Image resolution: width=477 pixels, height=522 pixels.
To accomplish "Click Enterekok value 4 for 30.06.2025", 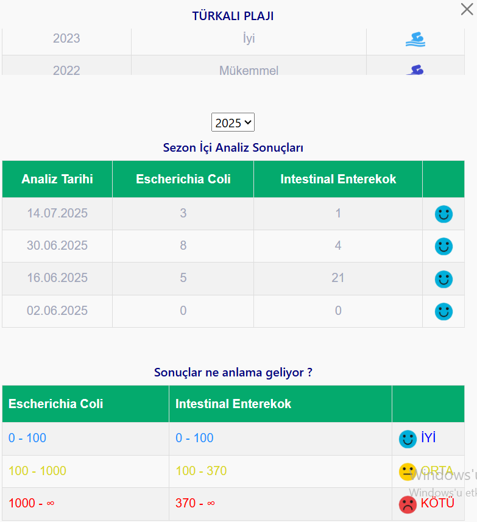I will (338, 245).
